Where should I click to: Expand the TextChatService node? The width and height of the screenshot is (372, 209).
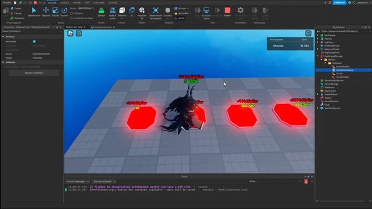318,109
